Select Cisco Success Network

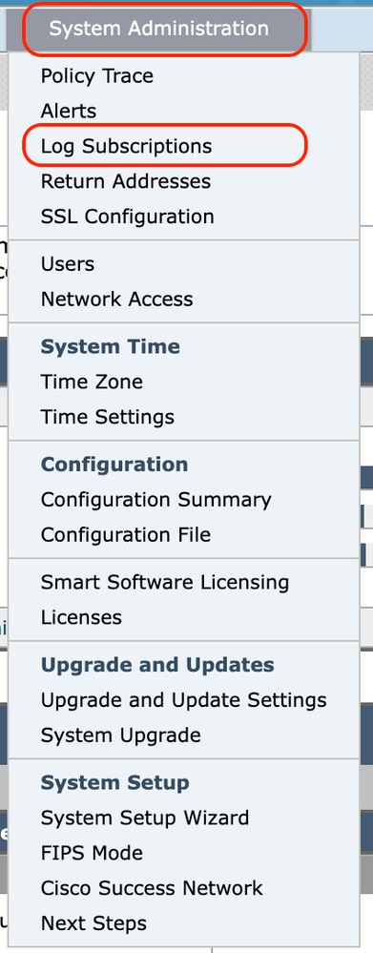click(x=152, y=888)
